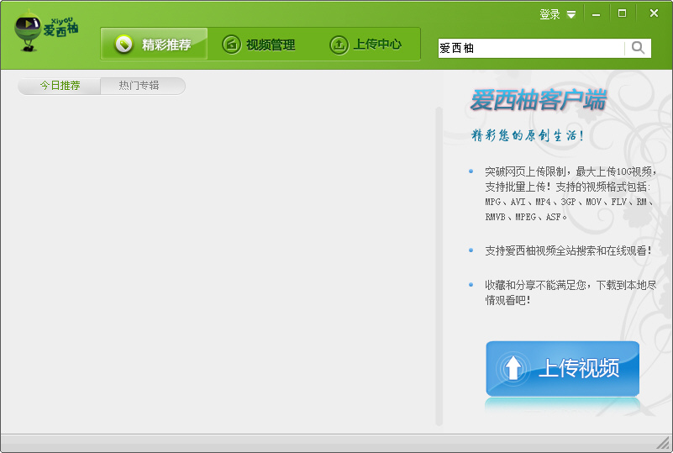Screen dimensions: 673x453
Task: Open the 精彩推荐 tab
Action: coord(154,44)
